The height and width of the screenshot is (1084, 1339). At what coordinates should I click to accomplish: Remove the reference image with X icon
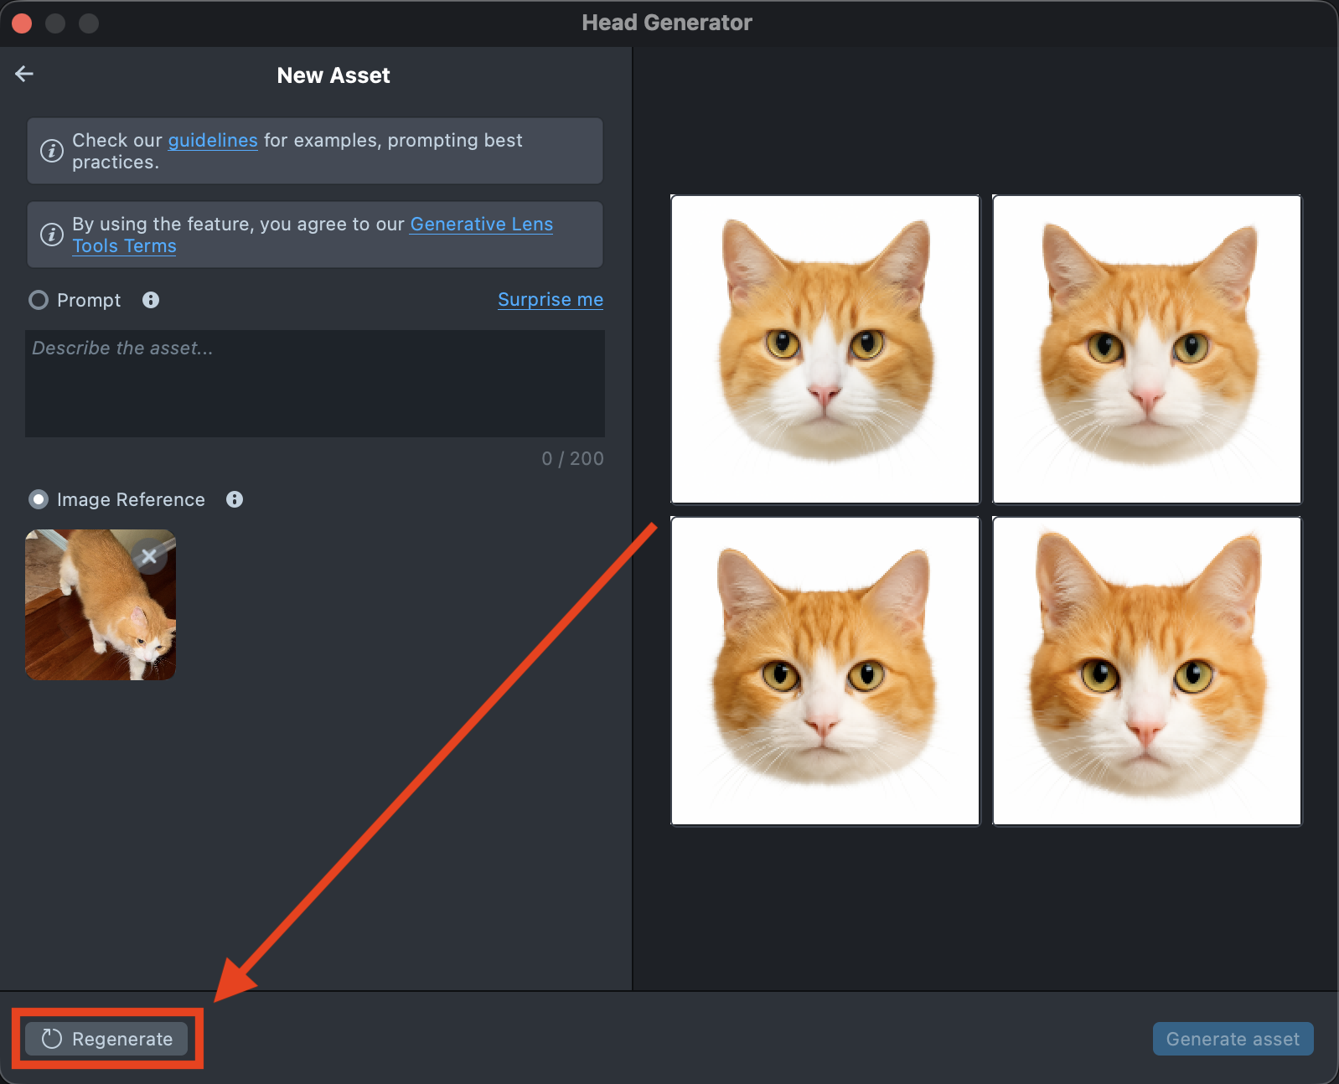point(149,556)
